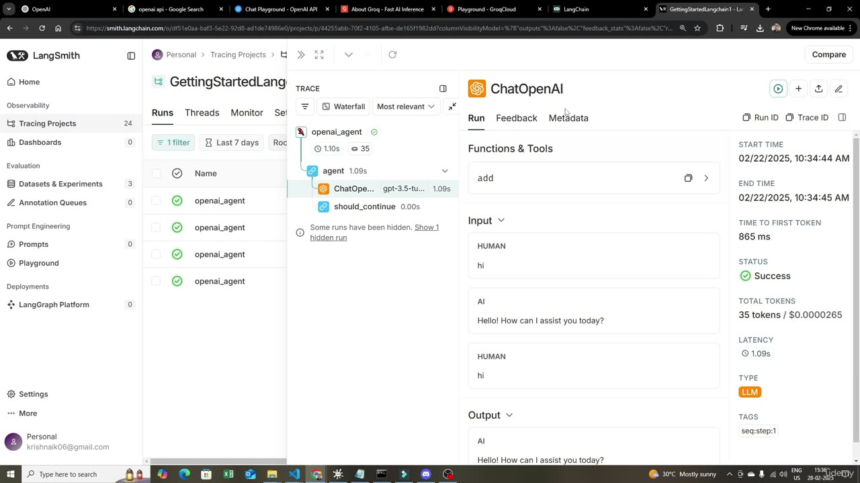Switch to the Feedback tab
Image resolution: width=860 pixels, height=483 pixels.
(x=517, y=118)
